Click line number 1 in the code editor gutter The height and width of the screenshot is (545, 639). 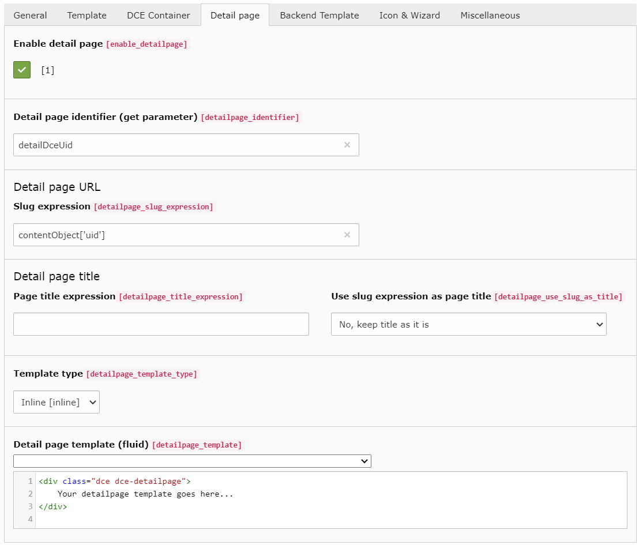29,481
